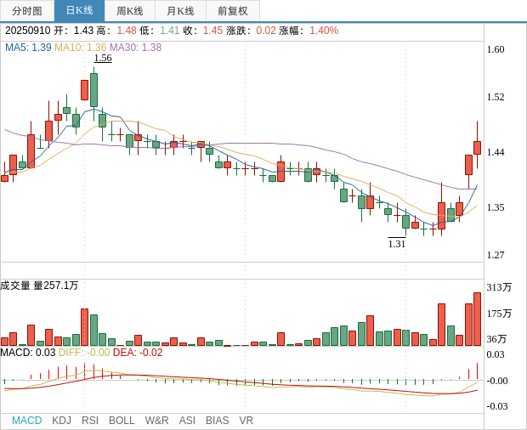Select the ASI indicator
Screen dimensions: 527x430
tap(187, 421)
